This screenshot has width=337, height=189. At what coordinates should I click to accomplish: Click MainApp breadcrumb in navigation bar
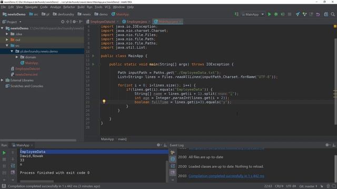(x=120, y=14)
